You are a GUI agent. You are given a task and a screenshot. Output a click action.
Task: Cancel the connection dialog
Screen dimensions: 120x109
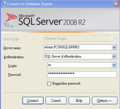click(56, 101)
